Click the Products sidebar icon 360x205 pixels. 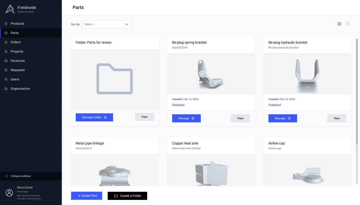6,24
